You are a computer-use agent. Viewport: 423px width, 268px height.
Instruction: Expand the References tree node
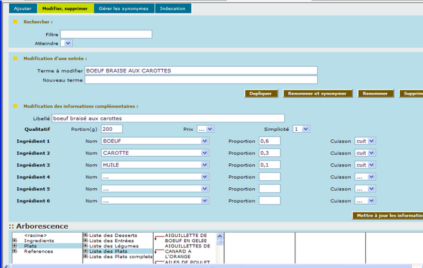tap(15, 251)
